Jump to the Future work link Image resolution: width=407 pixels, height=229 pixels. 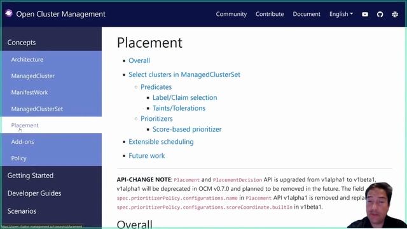(147, 155)
